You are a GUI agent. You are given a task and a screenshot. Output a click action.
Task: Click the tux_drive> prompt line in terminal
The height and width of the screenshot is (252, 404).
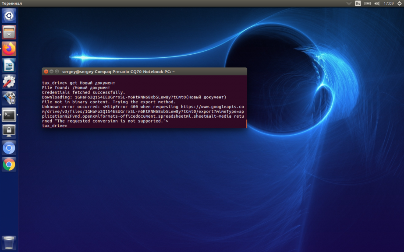(x=55, y=126)
